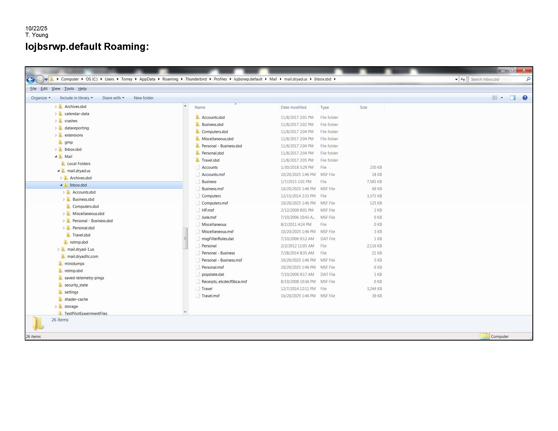Open the View menu
The height and width of the screenshot is (431, 558).
pos(56,88)
